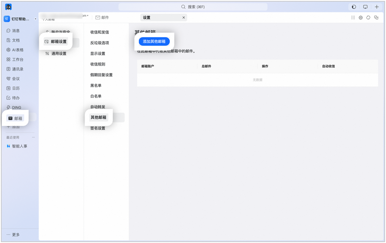Click the 搜索 search field

click(x=193, y=7)
